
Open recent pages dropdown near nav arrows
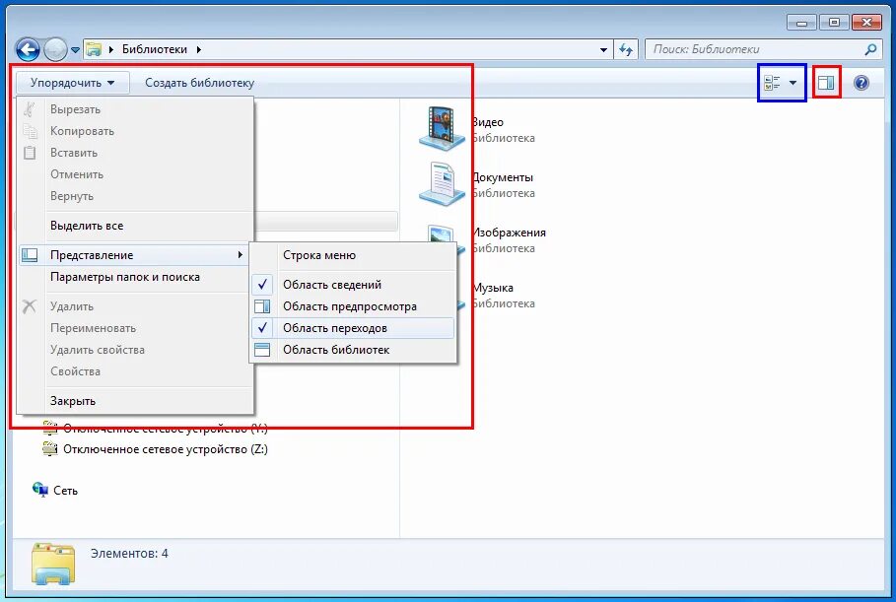[75, 50]
